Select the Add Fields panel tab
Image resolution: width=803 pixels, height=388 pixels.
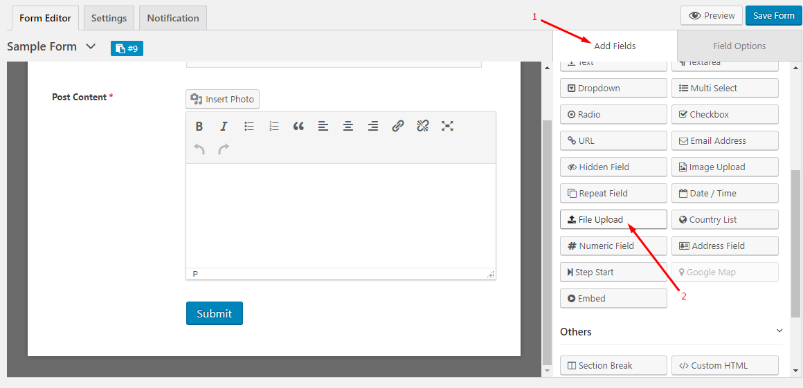click(x=615, y=46)
